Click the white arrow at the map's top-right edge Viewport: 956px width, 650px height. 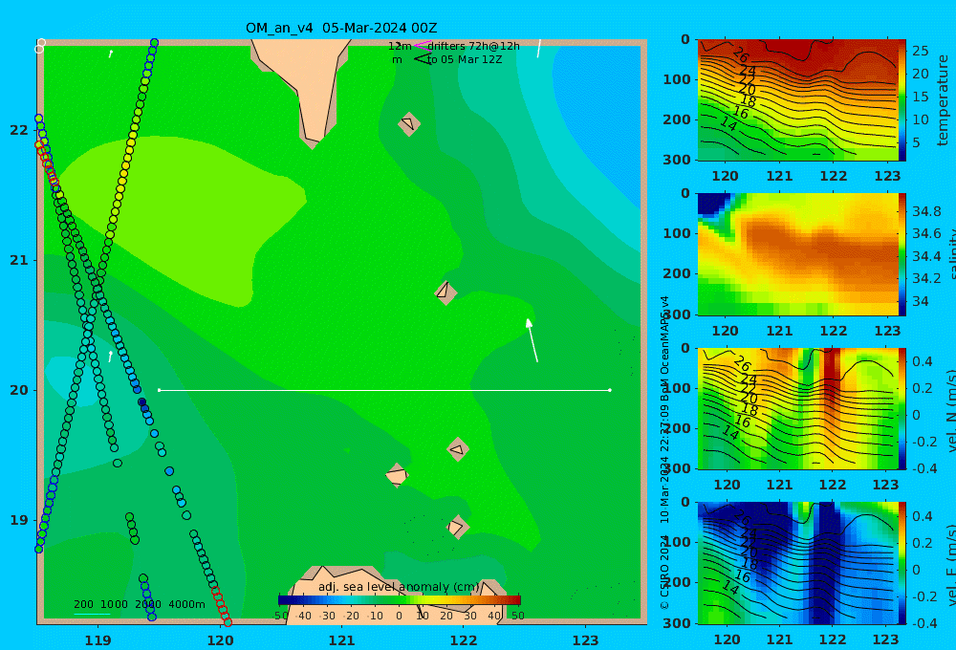[539, 48]
